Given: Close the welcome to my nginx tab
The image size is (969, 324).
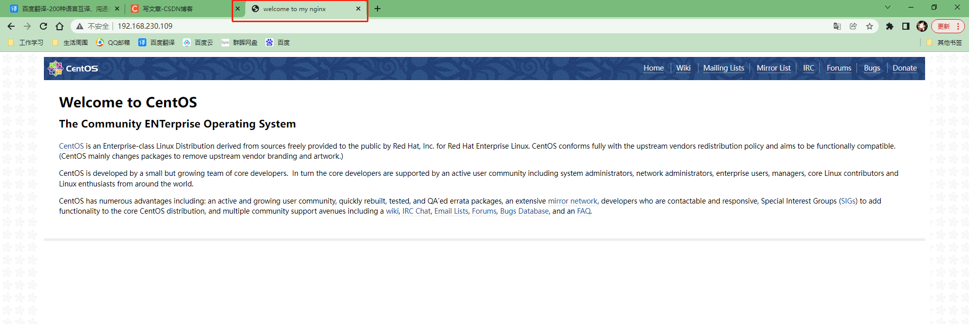Looking at the screenshot, I should tap(358, 9).
